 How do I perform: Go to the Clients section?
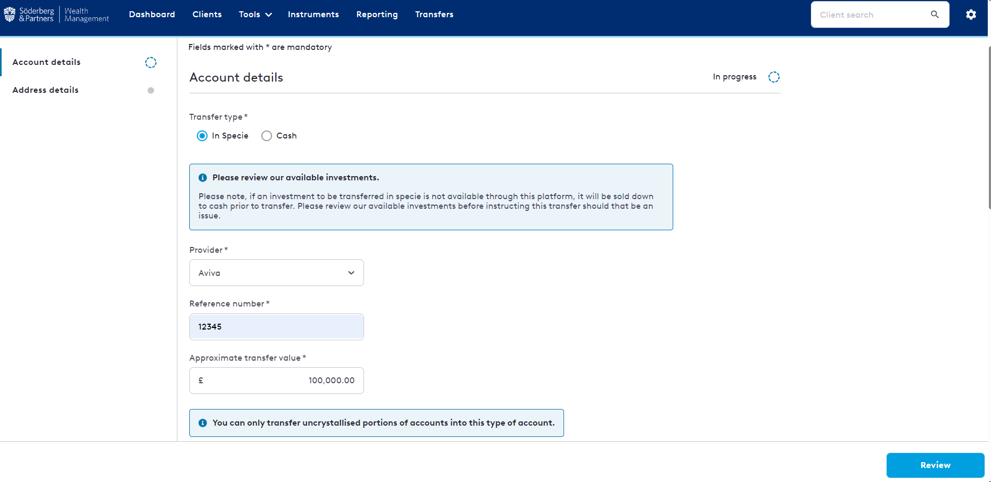point(207,14)
